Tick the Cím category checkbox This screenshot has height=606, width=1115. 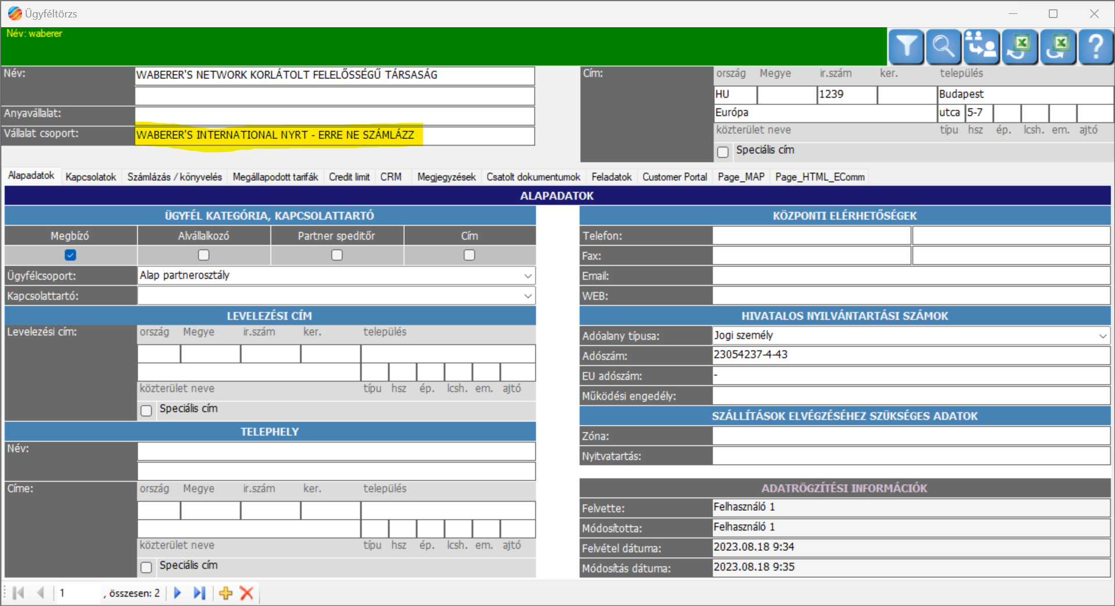point(469,255)
